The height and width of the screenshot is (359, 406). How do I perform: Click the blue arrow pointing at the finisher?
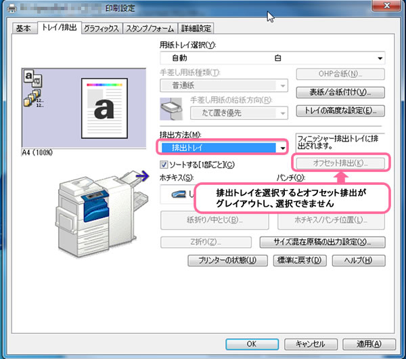point(142,177)
